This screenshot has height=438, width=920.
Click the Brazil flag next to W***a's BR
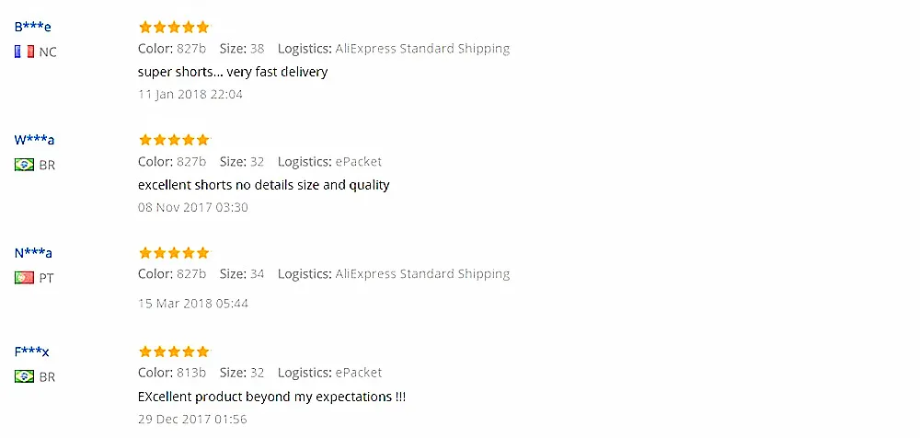(x=24, y=165)
